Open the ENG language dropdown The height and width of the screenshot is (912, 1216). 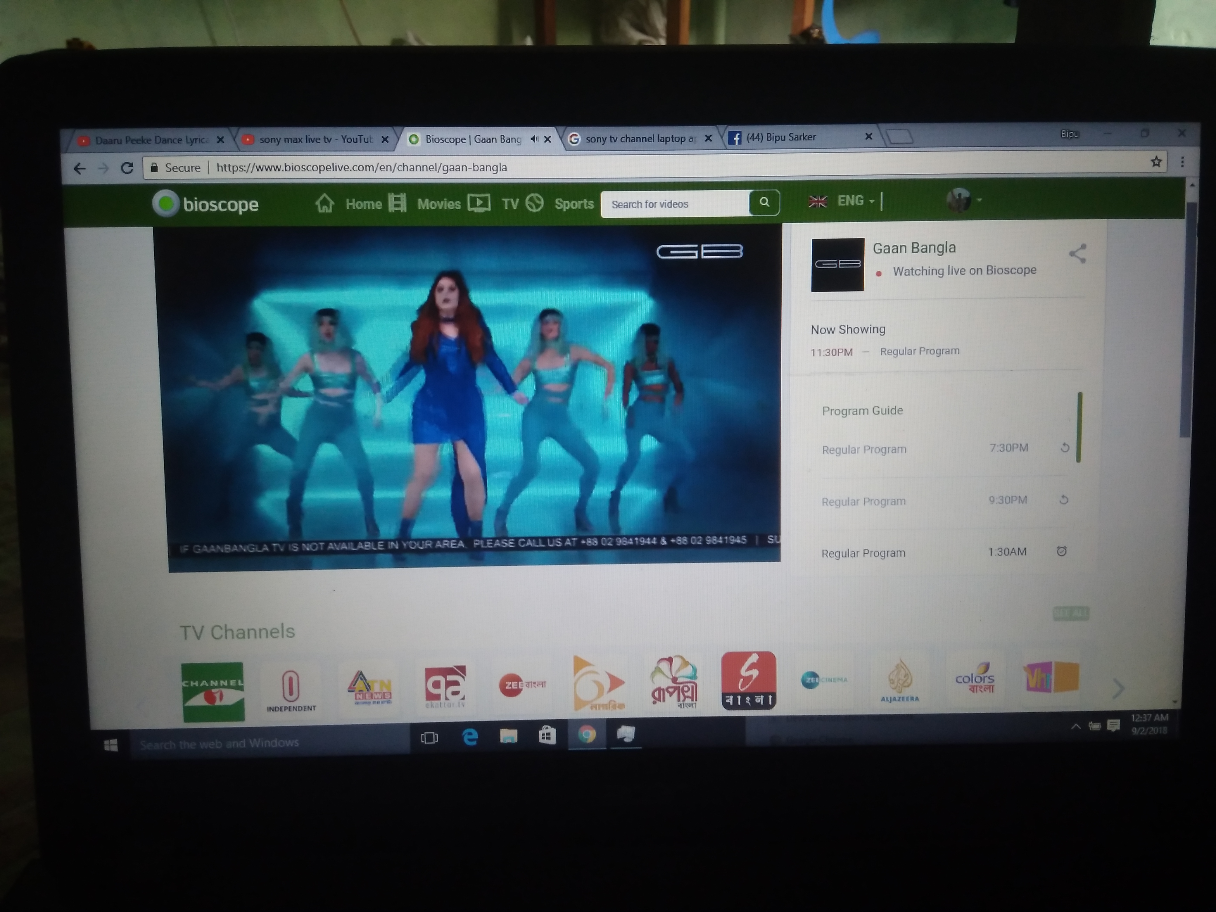tap(855, 201)
